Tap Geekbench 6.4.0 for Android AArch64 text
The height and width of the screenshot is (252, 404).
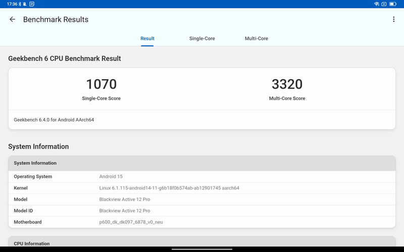point(54,120)
